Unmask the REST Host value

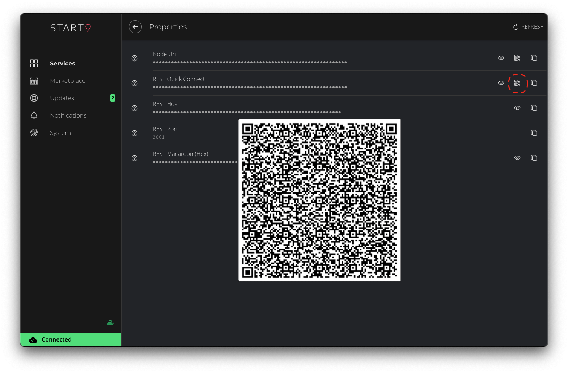point(517,108)
